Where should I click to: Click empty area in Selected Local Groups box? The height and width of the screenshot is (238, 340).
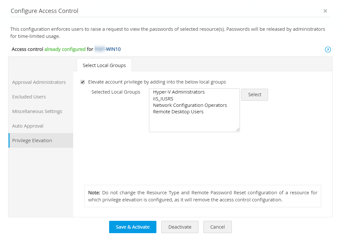194,123
